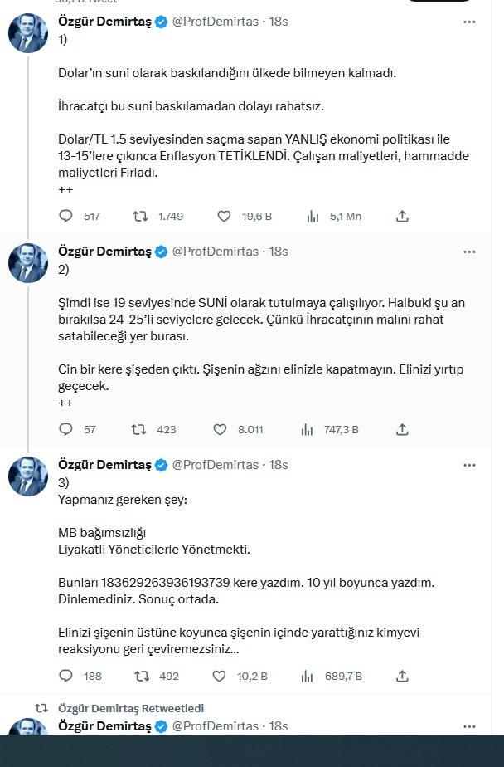The image size is (504, 767).
Task: Like the first tweet with 19,6 B likes
Action: (224, 216)
